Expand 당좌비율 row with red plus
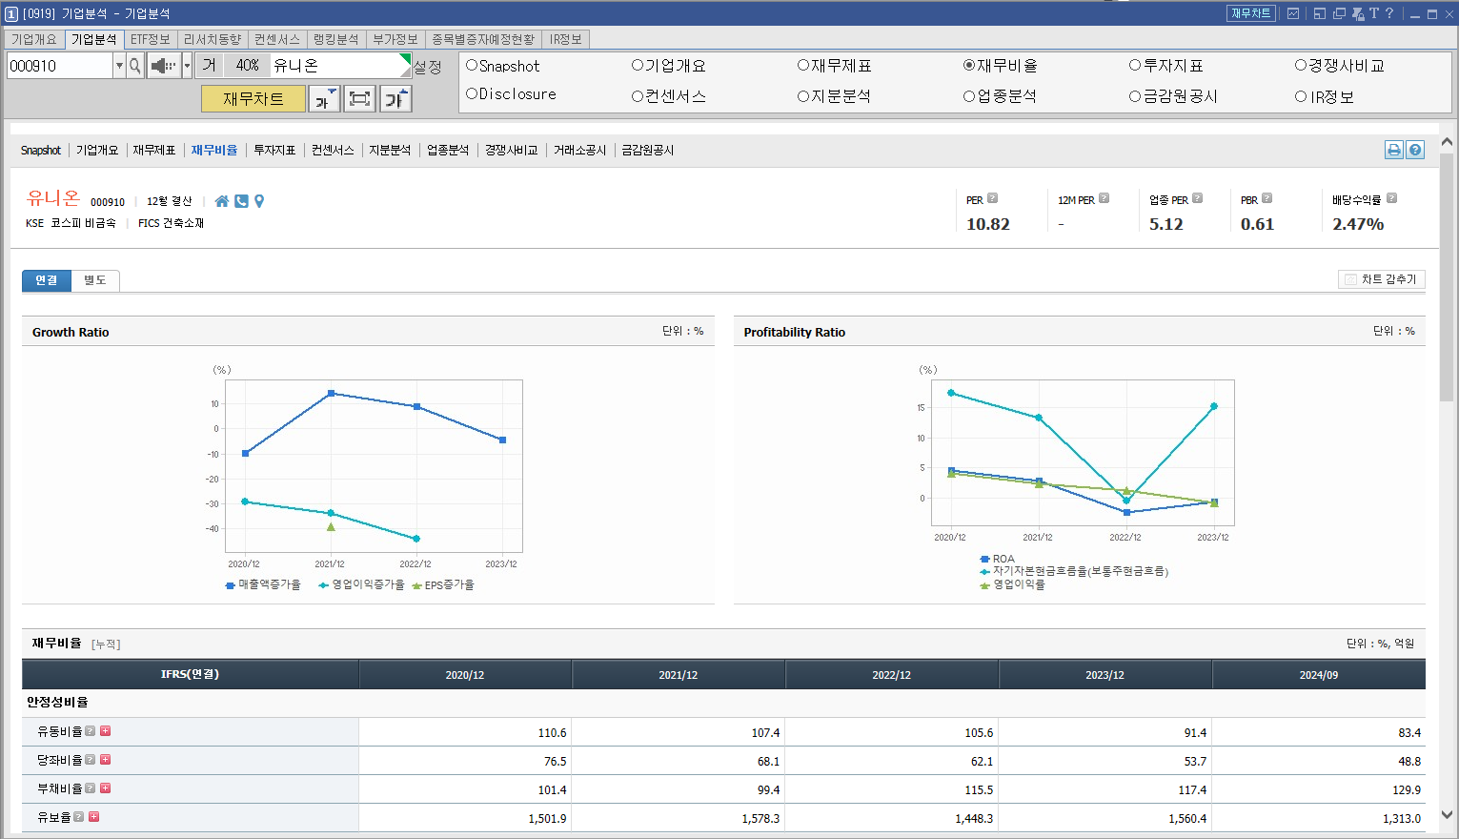Screen dimensions: 1459x839 105,760
